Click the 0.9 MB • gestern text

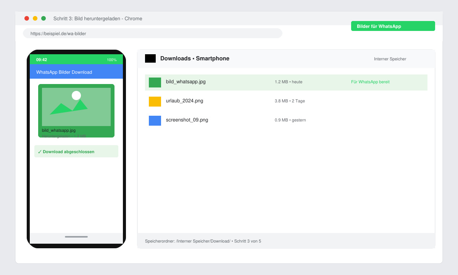point(290,120)
